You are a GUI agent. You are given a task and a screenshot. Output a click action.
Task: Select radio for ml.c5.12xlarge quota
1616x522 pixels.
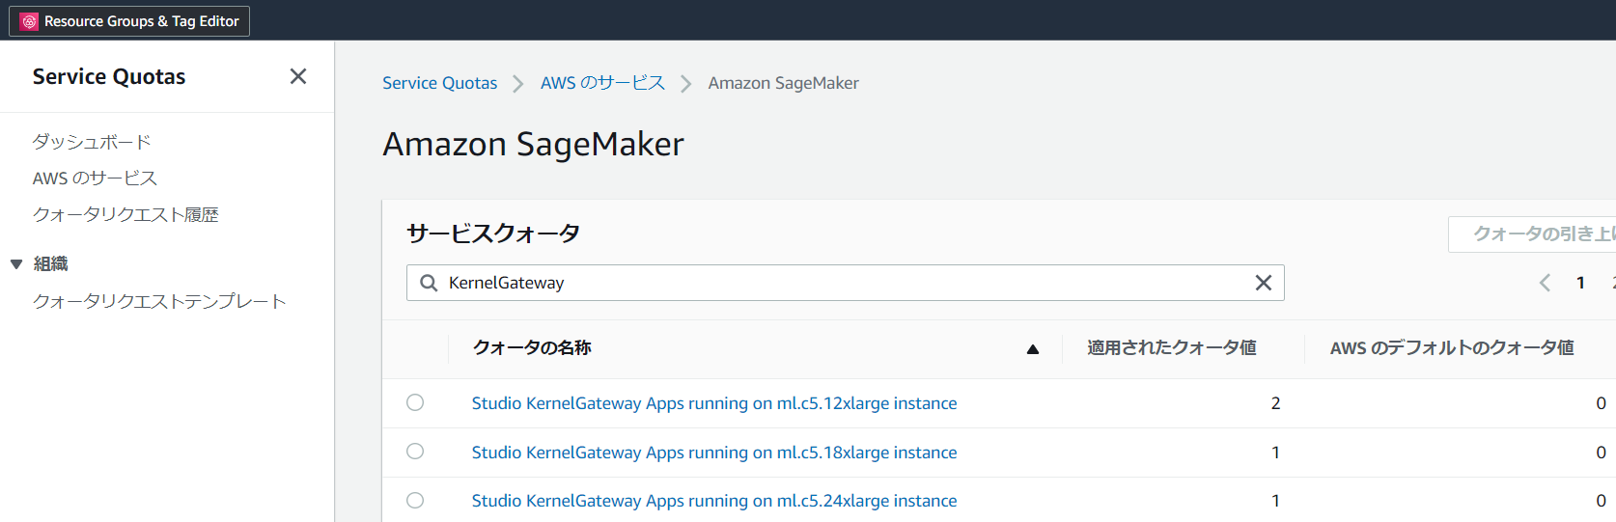[415, 402]
